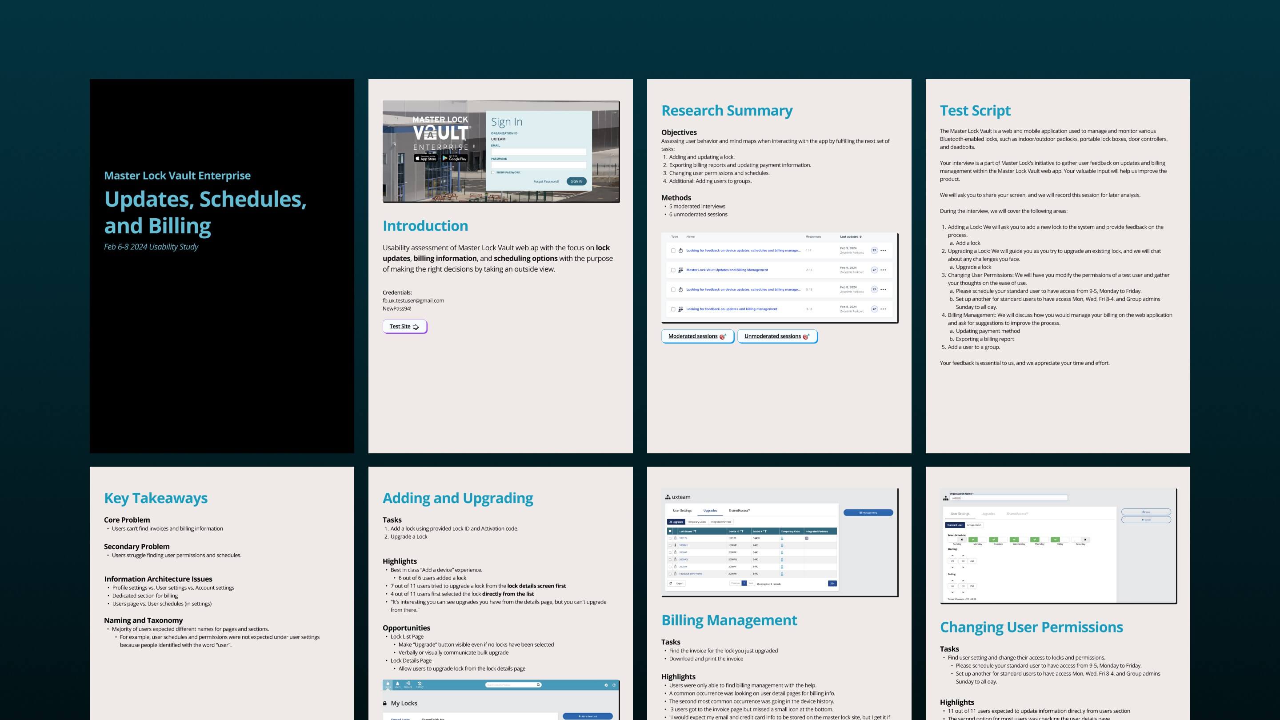This screenshot has height=720, width=1280.
Task: Toggle the Monday schedule switch
Action: (977, 539)
